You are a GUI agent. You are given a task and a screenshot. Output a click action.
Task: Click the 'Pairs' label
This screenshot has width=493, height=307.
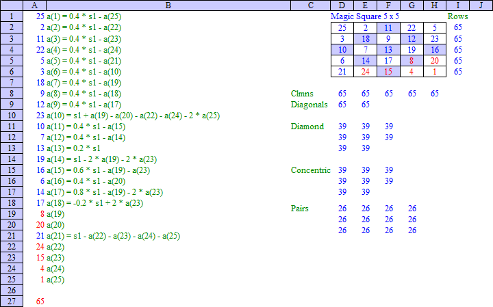pos(300,209)
